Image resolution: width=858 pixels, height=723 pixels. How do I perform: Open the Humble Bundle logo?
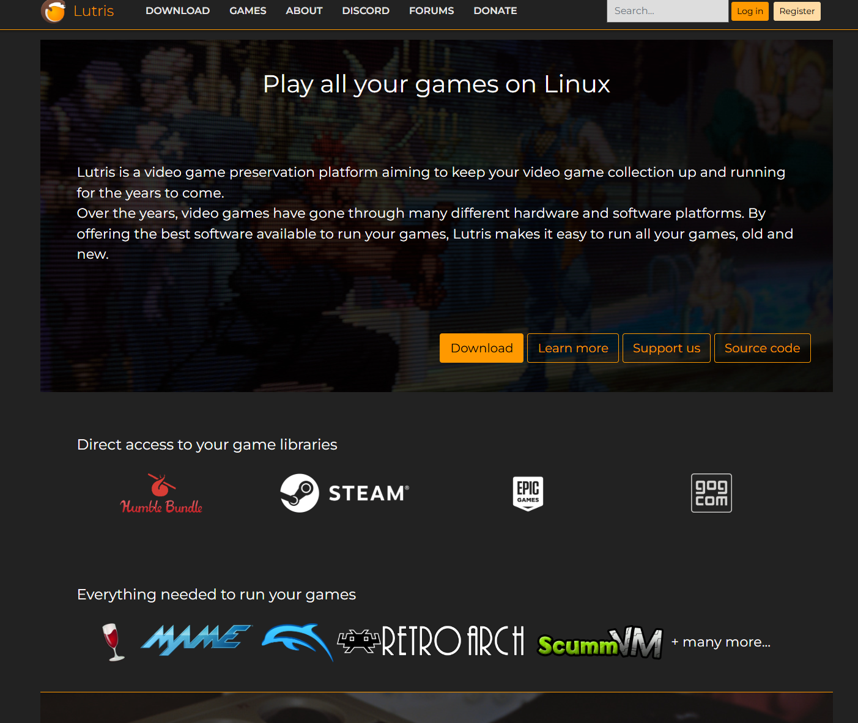tap(161, 494)
